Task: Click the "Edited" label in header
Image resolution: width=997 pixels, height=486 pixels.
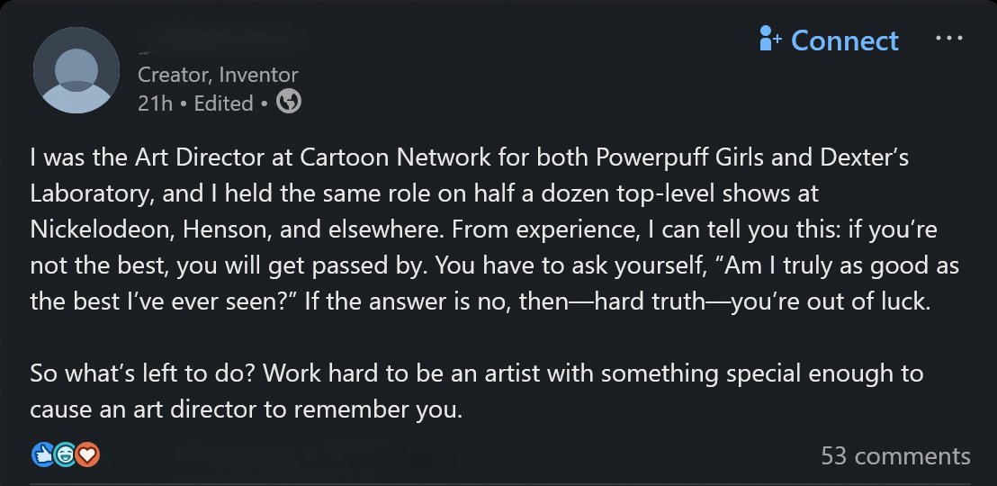Action: point(223,103)
